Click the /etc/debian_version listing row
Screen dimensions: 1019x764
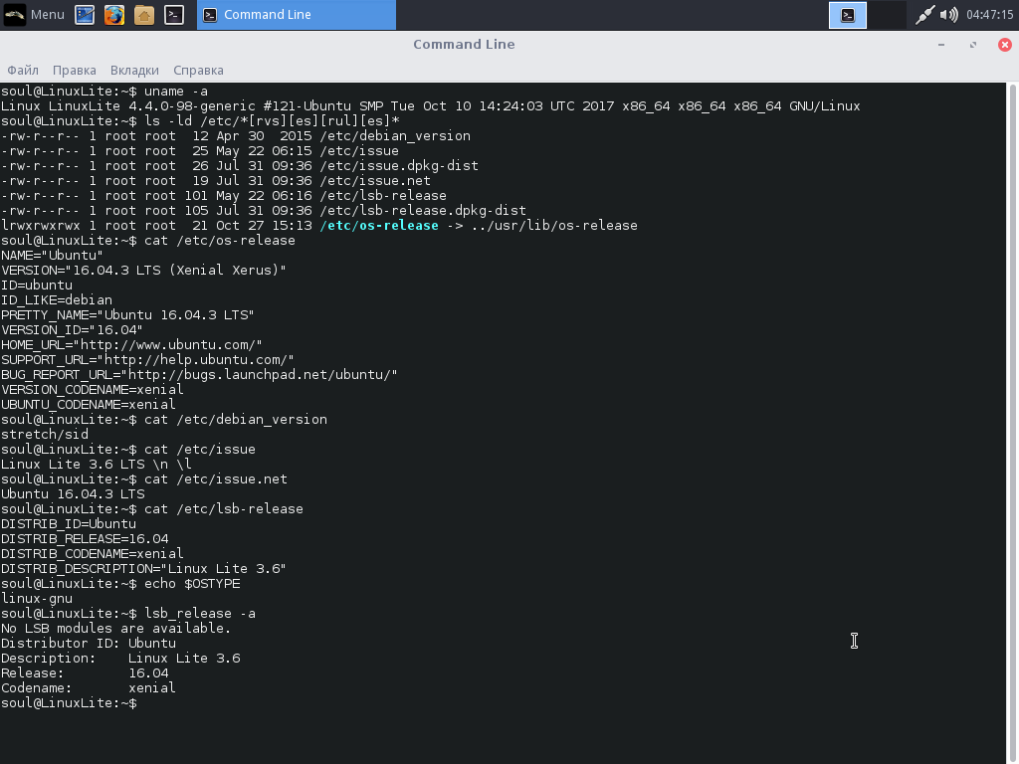(x=236, y=135)
